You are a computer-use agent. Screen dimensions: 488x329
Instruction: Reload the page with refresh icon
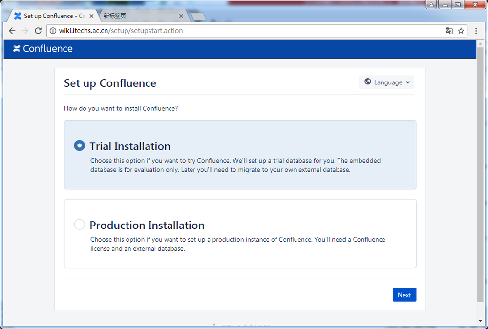click(x=38, y=31)
